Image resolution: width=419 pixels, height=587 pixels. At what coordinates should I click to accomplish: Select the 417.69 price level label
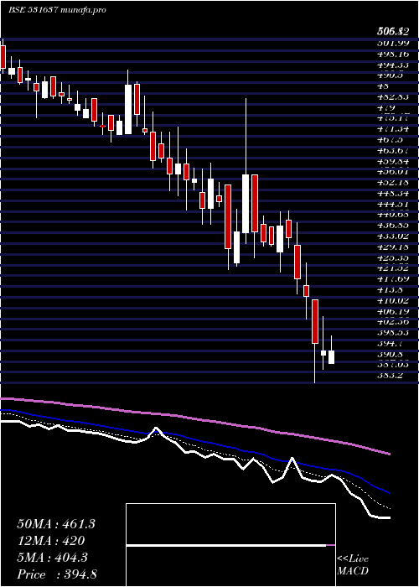pyautogui.click(x=393, y=279)
